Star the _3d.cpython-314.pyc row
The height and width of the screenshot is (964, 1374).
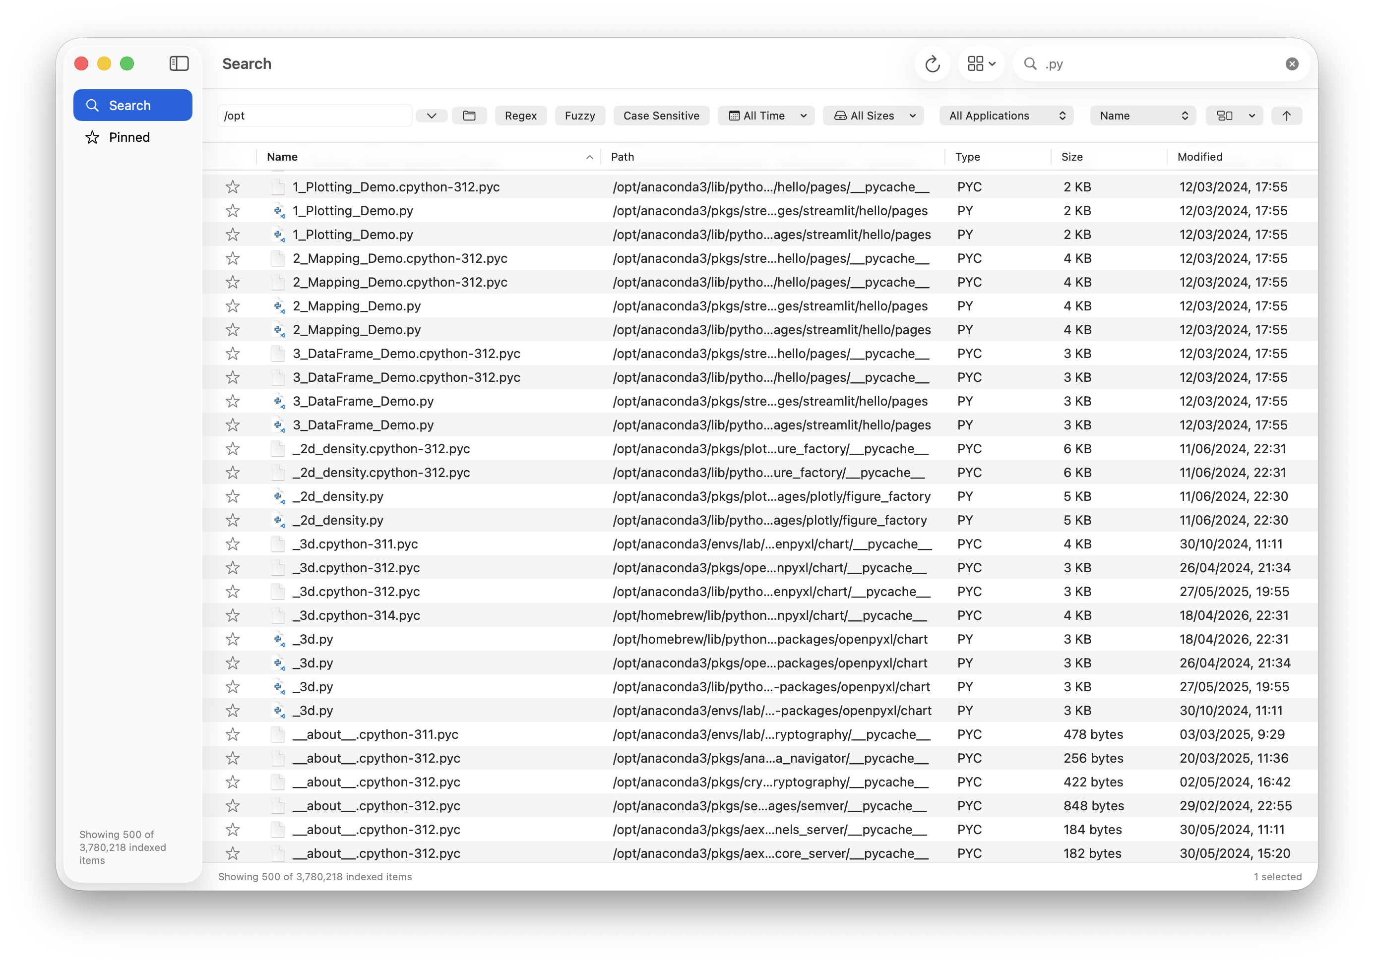pos(233,615)
